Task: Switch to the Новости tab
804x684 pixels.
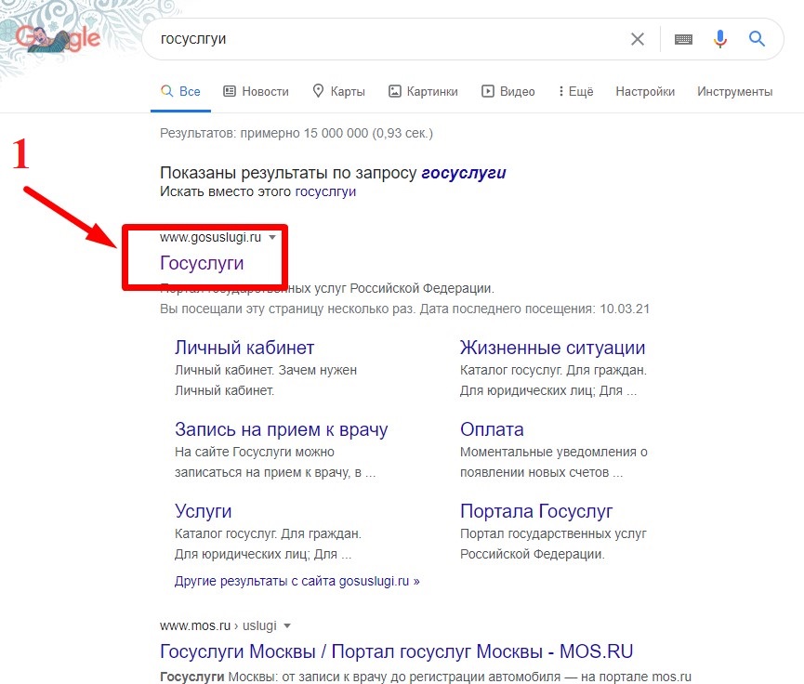Action: tap(256, 91)
